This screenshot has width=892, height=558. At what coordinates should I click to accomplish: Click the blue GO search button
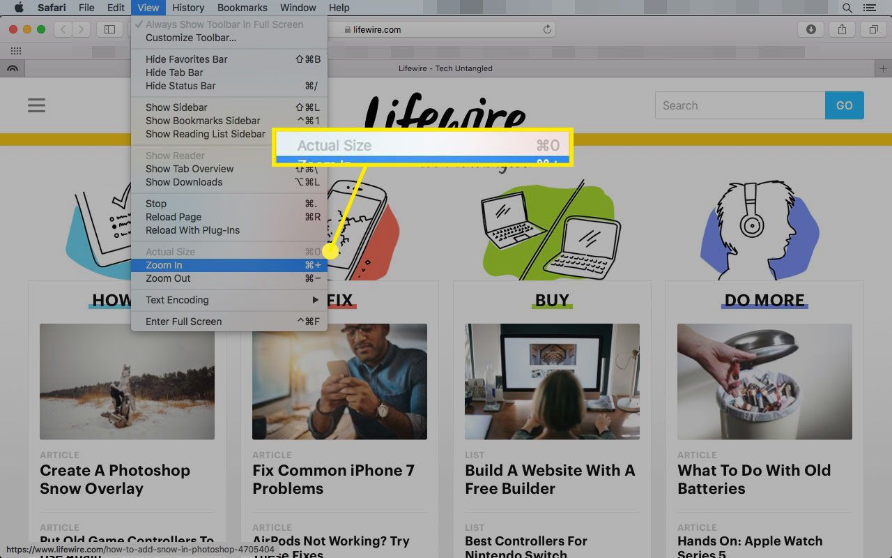(x=845, y=105)
